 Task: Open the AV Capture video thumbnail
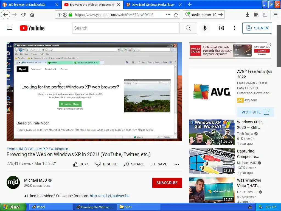(x=212, y=161)
